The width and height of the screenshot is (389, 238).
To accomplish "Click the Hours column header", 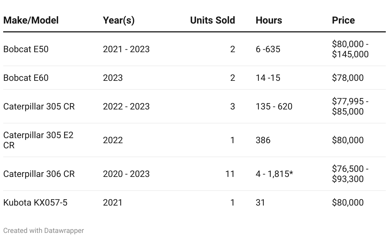I will 269,20.
